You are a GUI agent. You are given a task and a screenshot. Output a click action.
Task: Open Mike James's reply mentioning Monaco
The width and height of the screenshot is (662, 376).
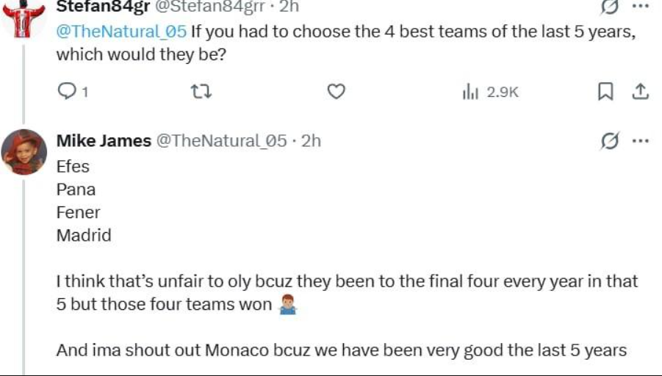342,350
